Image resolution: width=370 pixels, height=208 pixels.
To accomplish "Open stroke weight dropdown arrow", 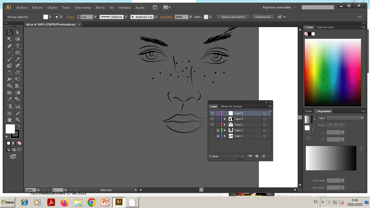I will 95,17.
